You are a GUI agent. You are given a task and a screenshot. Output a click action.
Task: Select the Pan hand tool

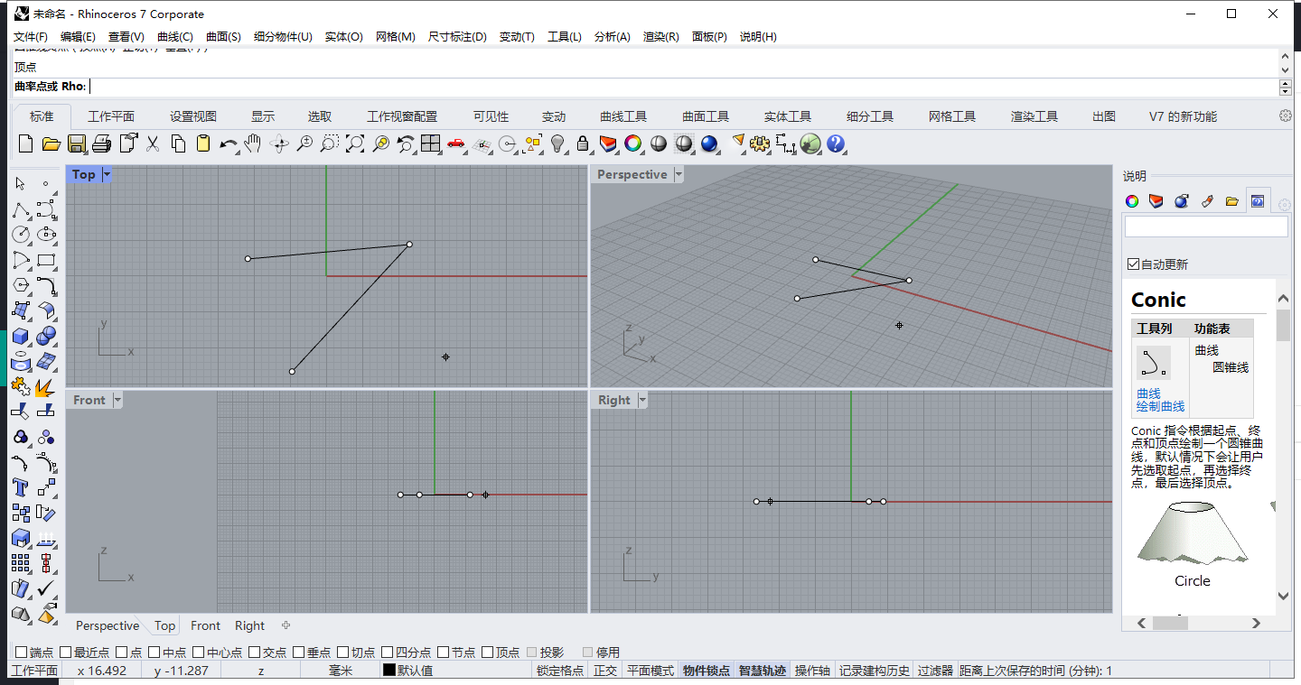coord(254,143)
